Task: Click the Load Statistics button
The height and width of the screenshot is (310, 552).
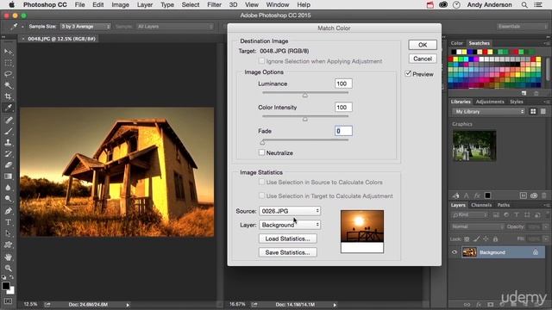Action: 287,239
